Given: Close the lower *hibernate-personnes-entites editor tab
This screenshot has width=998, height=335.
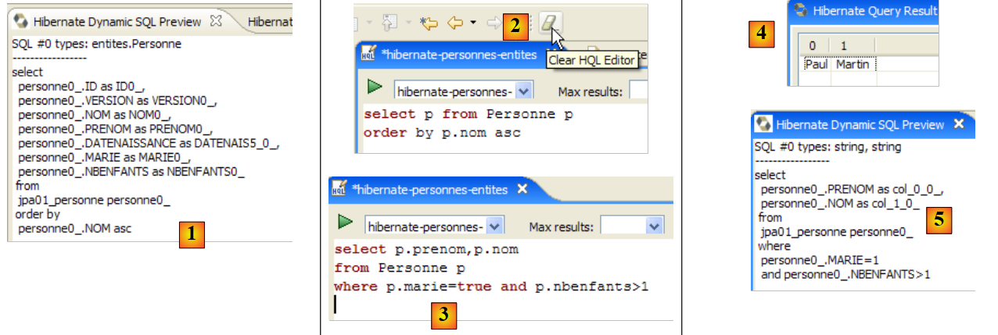Looking at the screenshot, I should tap(523, 189).
